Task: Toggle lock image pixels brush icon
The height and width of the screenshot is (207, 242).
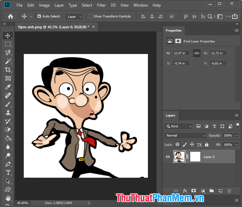Action: click(185, 144)
